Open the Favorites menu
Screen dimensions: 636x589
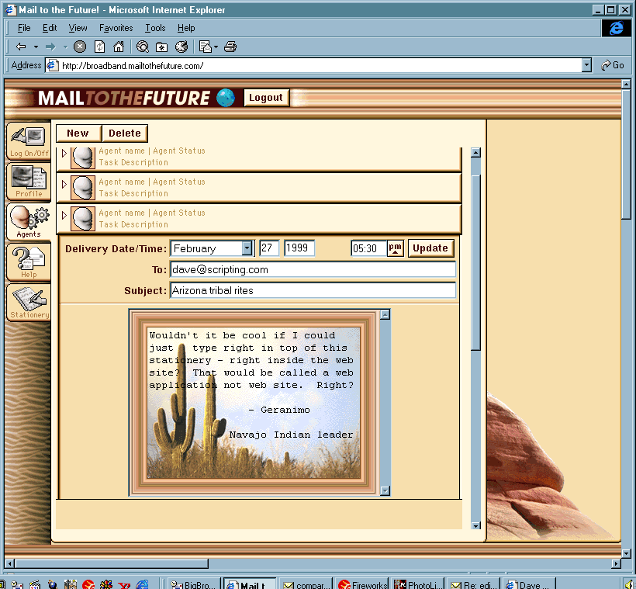(116, 28)
